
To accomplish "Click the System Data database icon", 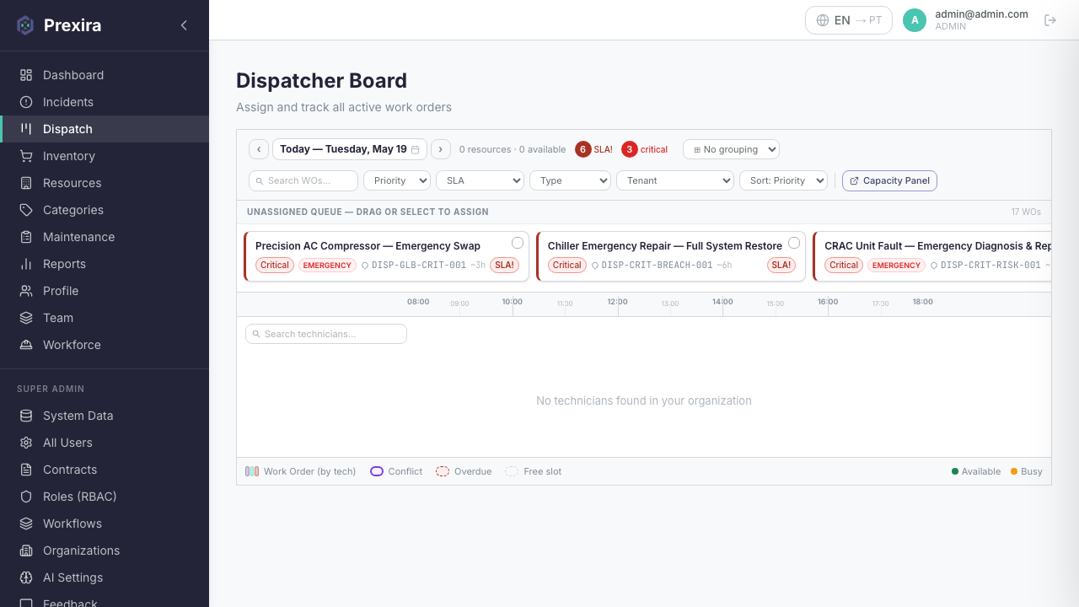I will coord(26,416).
